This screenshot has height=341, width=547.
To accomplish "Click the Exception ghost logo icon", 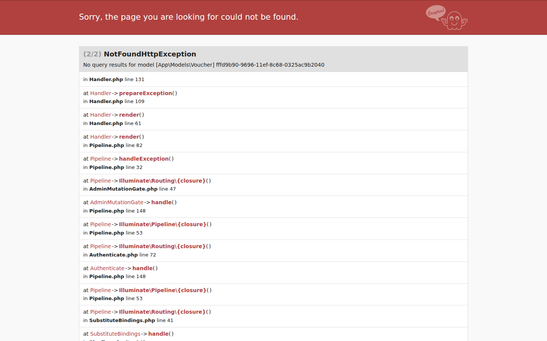I will click(x=447, y=17).
